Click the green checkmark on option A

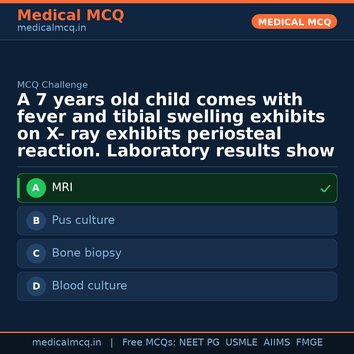click(325, 188)
